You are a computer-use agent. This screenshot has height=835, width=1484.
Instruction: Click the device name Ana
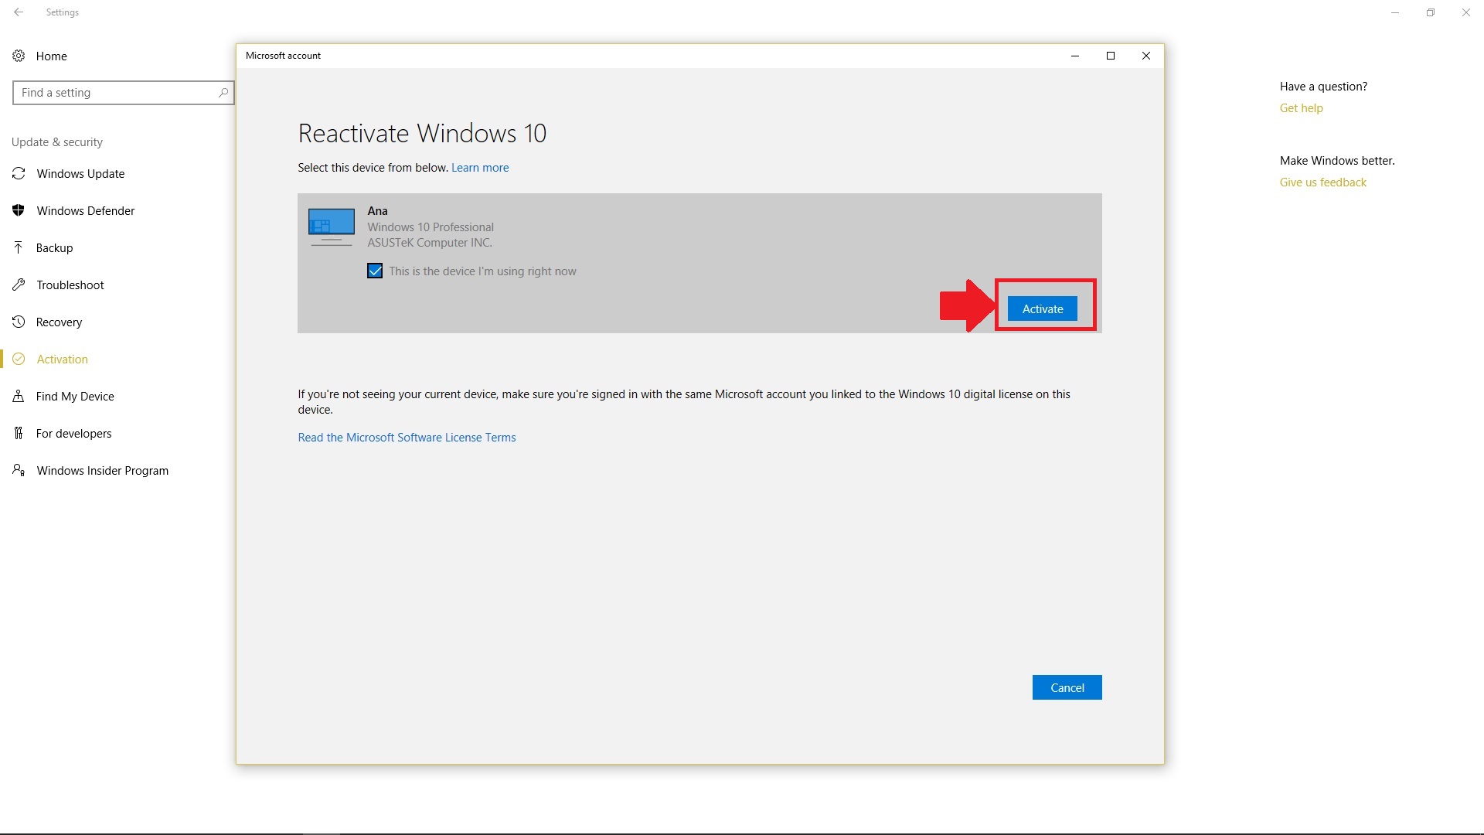377,211
